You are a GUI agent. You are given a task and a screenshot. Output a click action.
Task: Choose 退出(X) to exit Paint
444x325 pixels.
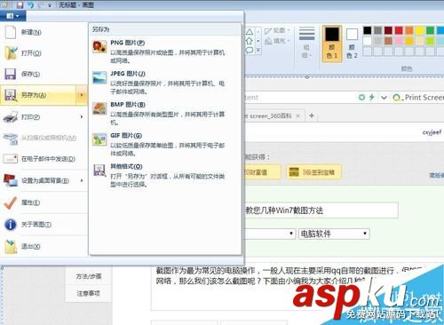[44, 246]
